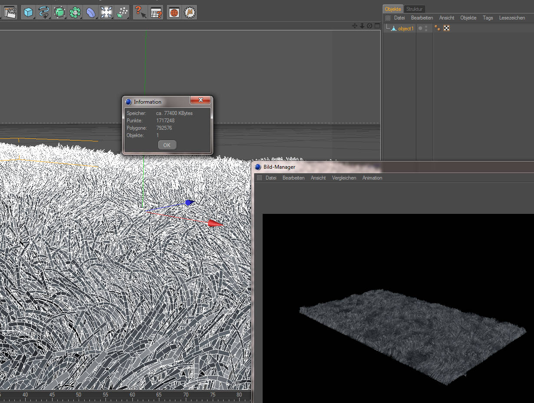Expand the Vergleichen menu in Bild-Manager

pos(344,178)
